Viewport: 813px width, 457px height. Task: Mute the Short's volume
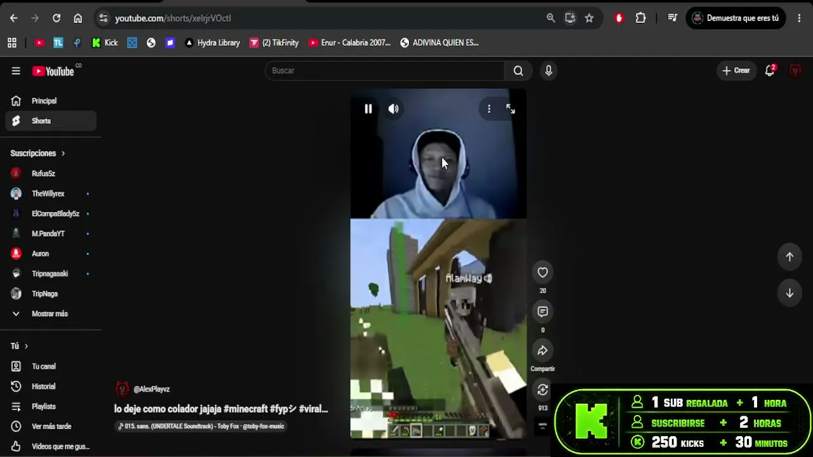coord(394,109)
